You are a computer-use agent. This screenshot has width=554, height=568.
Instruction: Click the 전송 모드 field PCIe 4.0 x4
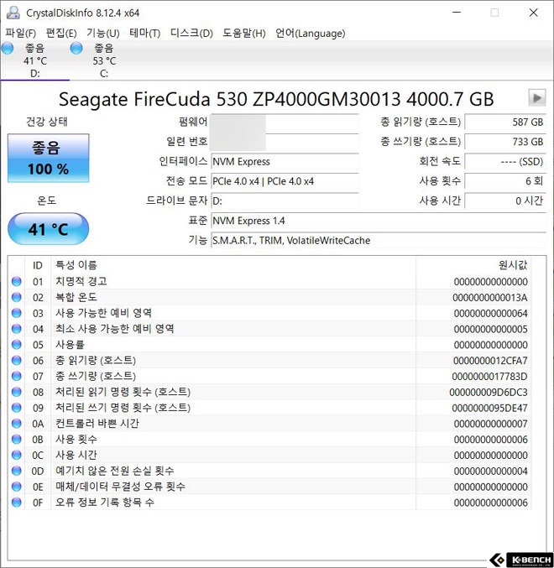(285, 181)
